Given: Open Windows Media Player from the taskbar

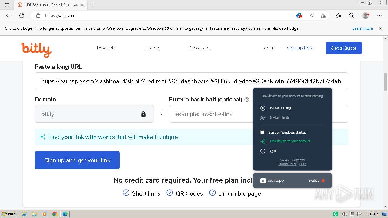Looking at the screenshot, I should [45, 214].
